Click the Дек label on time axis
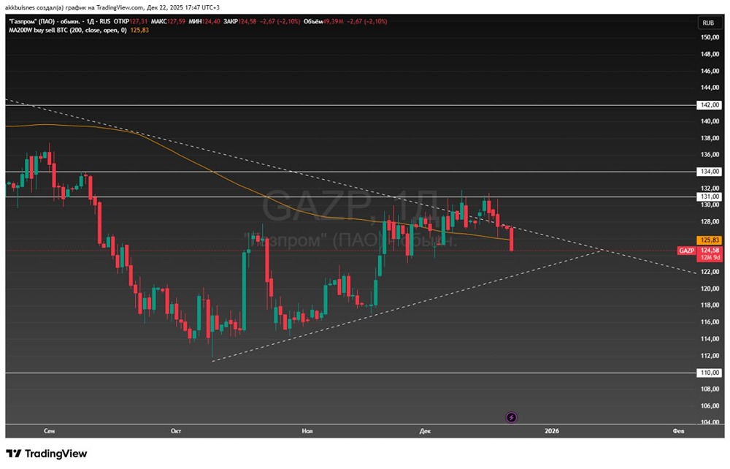The height and width of the screenshot is (469, 730). [x=425, y=431]
